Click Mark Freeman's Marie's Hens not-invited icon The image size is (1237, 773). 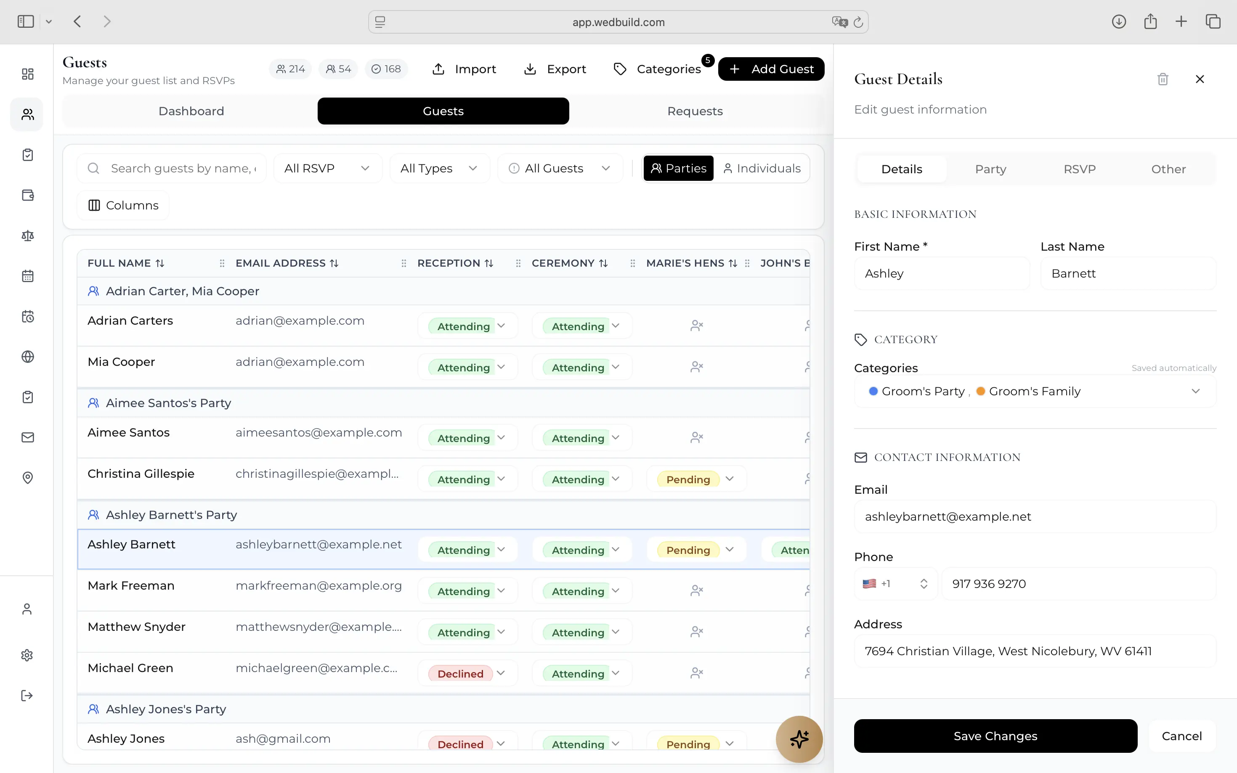(696, 590)
